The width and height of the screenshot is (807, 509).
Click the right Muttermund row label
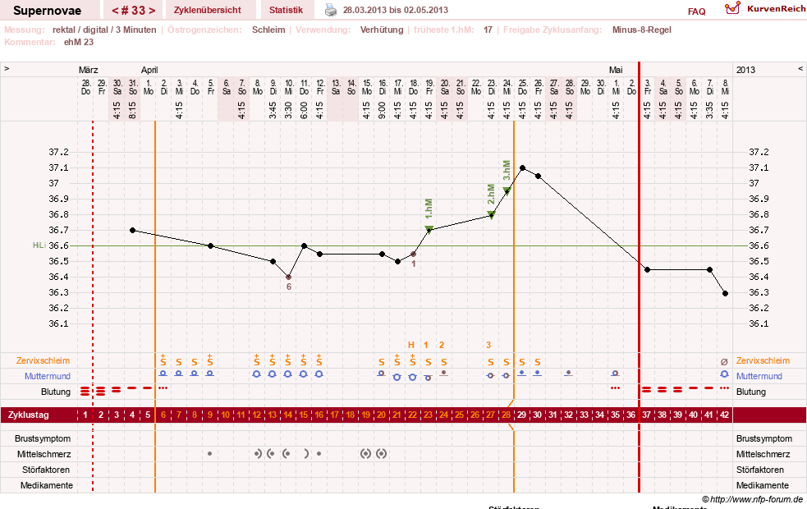[759, 376]
